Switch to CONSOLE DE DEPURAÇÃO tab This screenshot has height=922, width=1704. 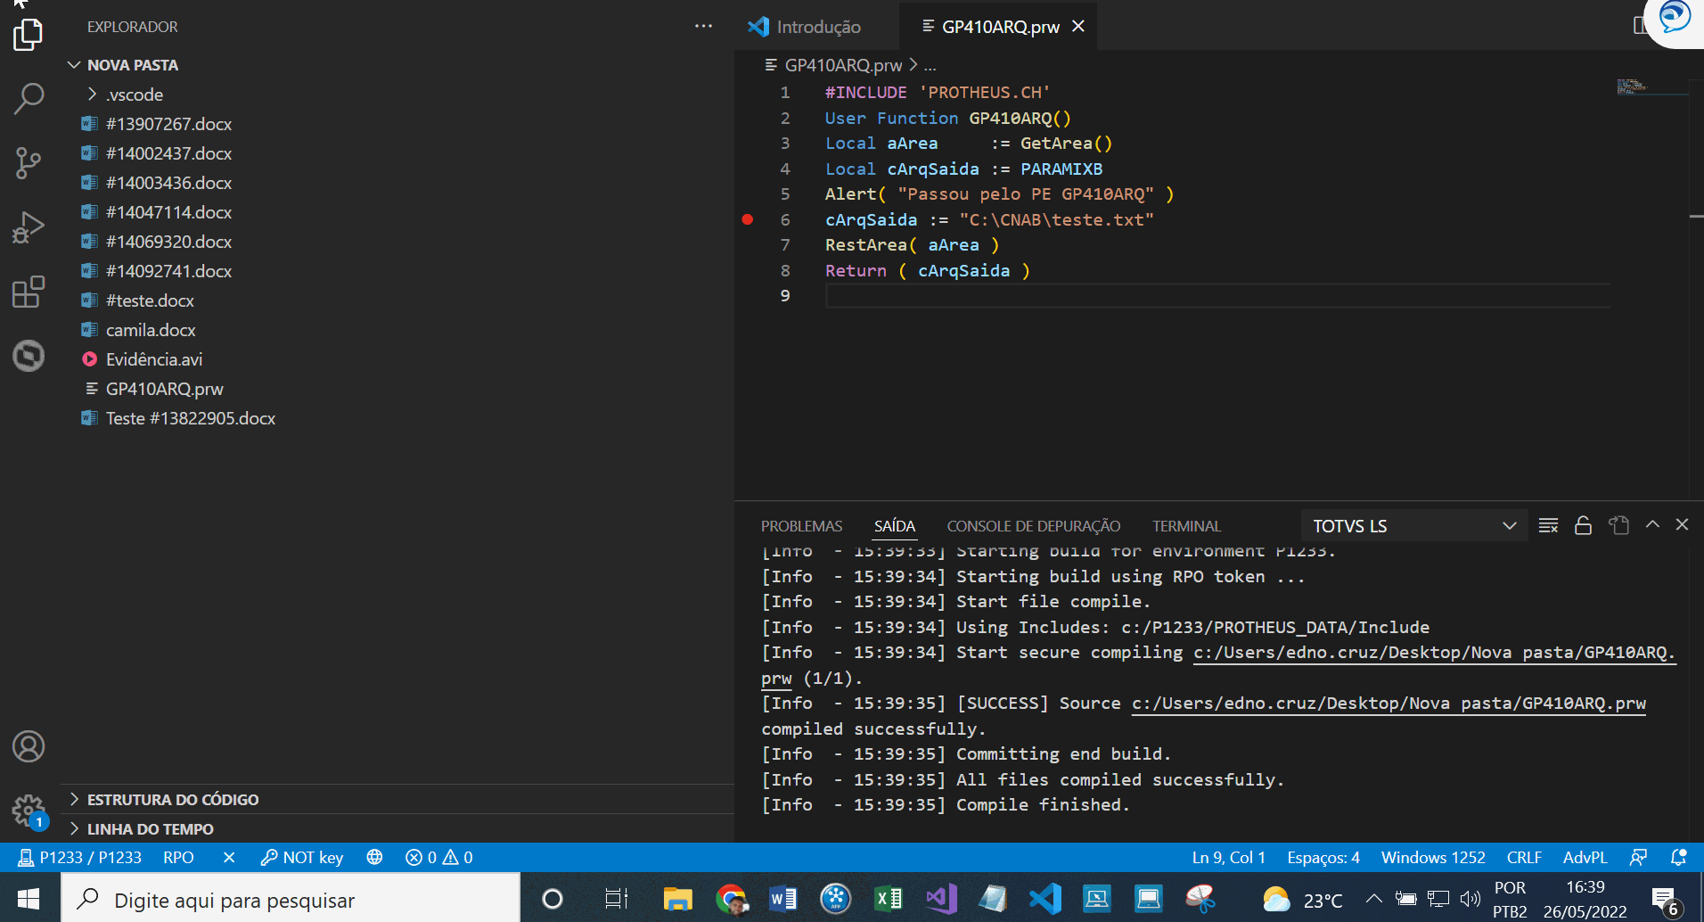point(1033,526)
